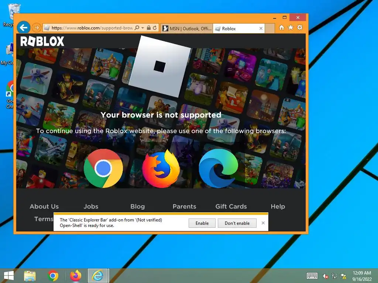Click the security lock icon in address bar
378x283 pixels.
(149, 28)
